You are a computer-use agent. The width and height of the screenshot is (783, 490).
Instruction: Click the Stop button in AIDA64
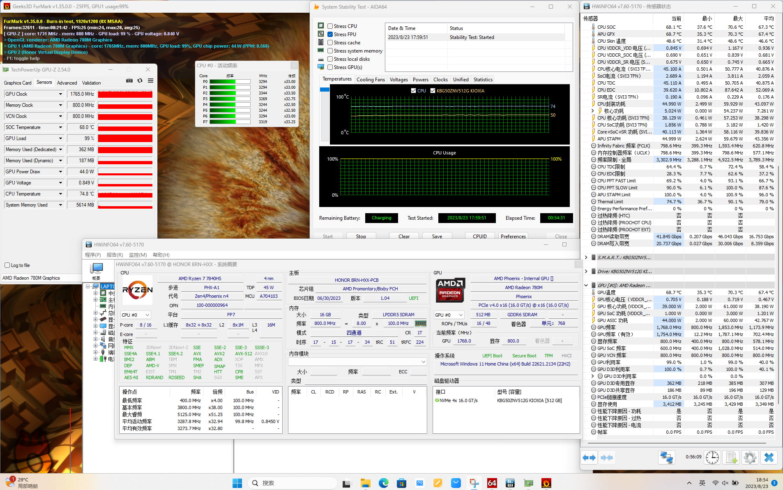[x=361, y=236]
